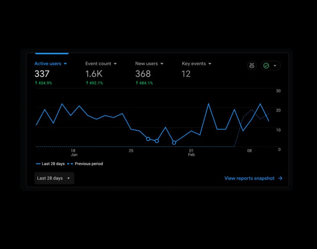The height and width of the screenshot is (249, 317).
Task: Open the Last 28 days date range selector
Action: [54, 178]
